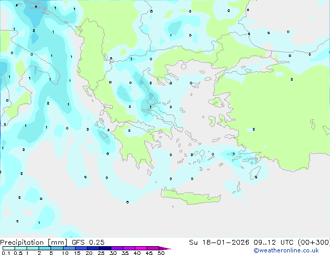The image size is (330, 255).
Task: Click the "40" legend scale label
Action: tap(137, 253)
